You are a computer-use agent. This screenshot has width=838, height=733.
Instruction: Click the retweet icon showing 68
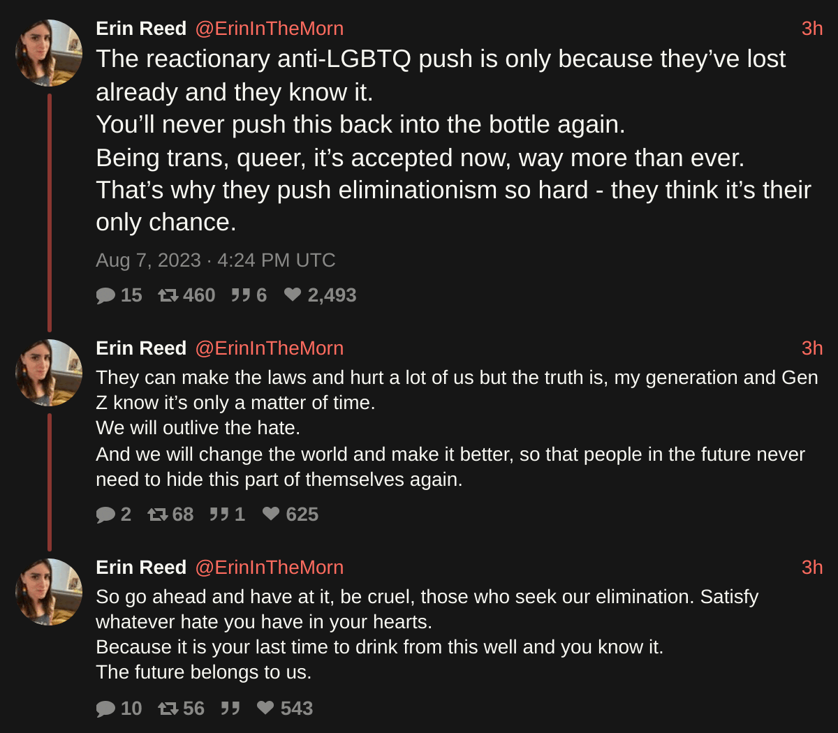click(158, 515)
